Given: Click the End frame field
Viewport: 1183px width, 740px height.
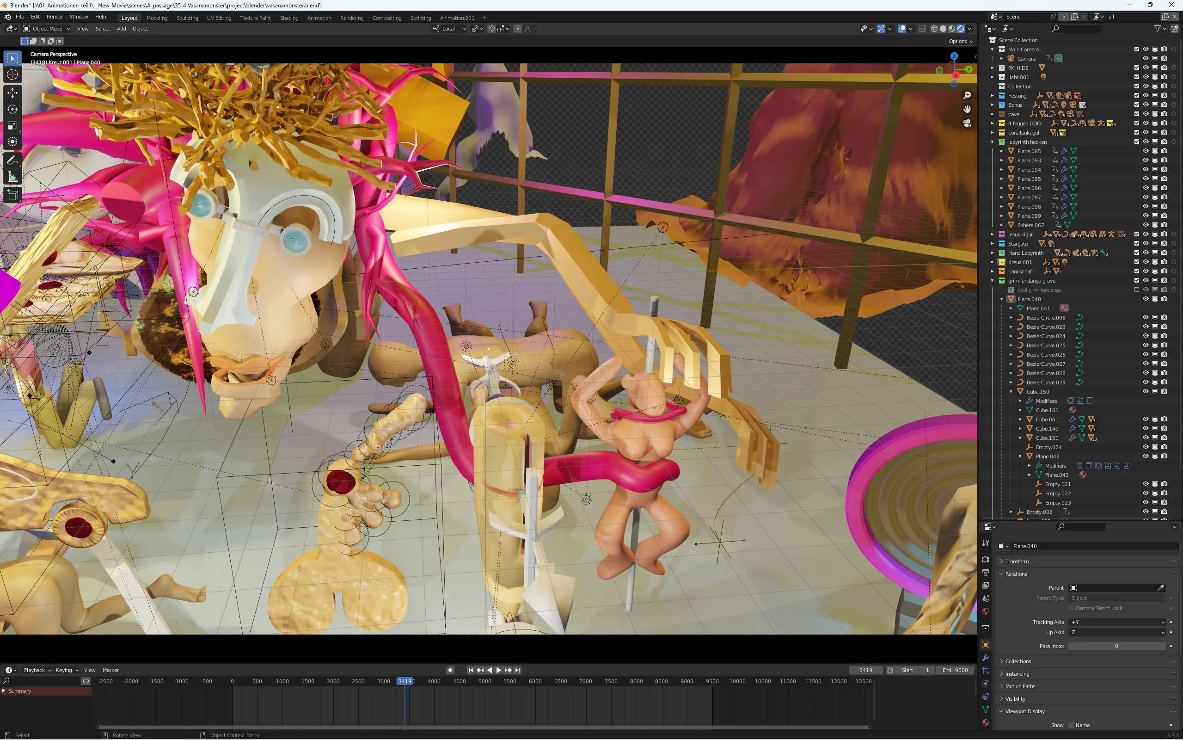Looking at the screenshot, I should tap(955, 670).
